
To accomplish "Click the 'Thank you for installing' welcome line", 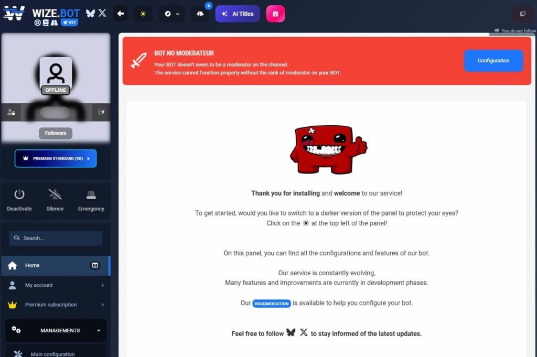I will (x=326, y=193).
